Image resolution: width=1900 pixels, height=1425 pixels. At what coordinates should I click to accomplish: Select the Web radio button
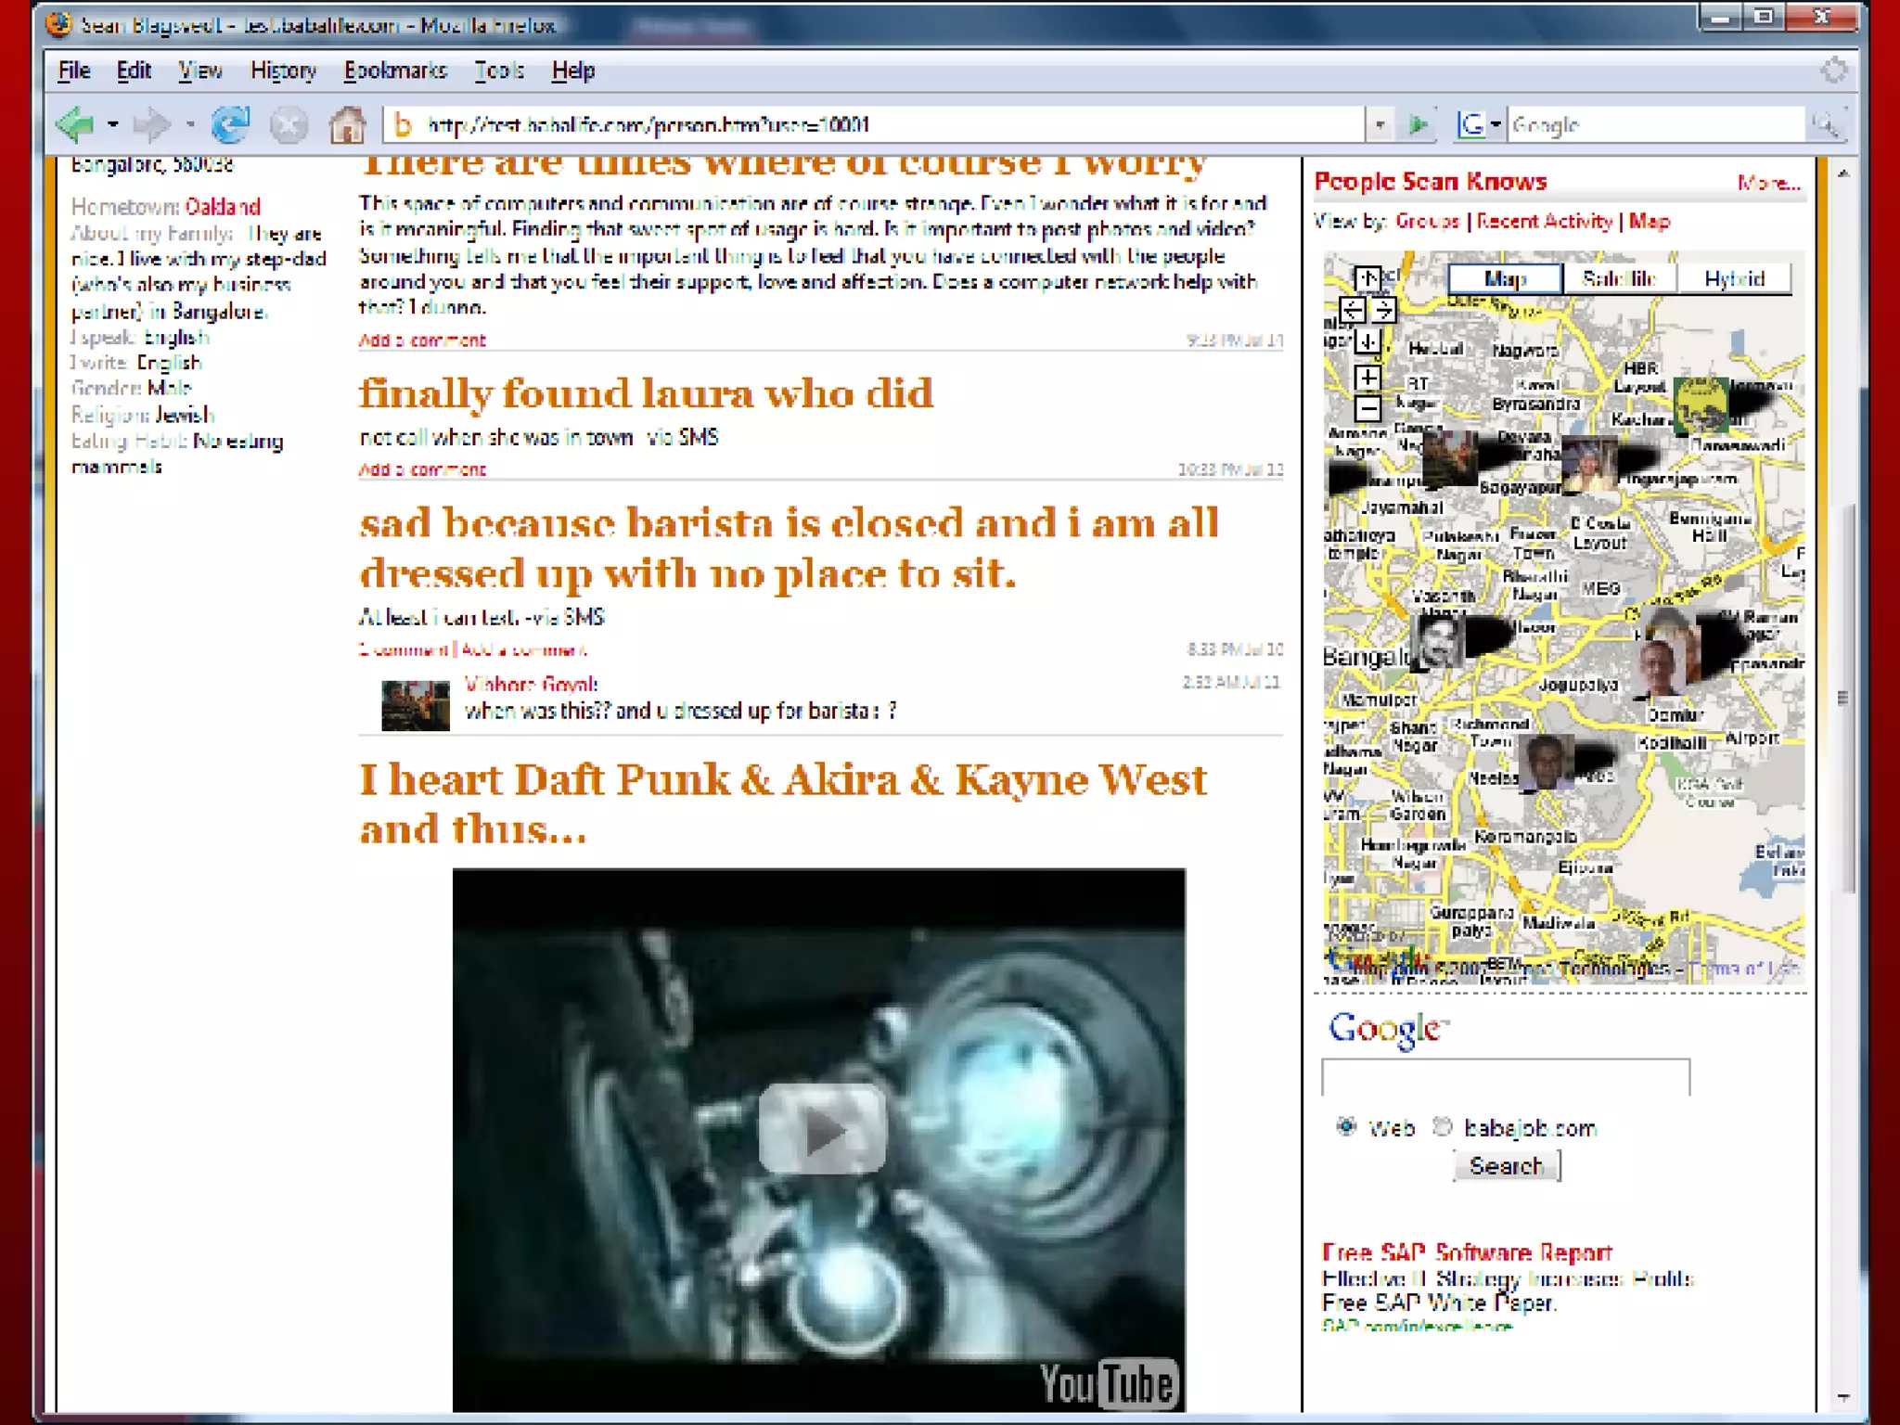pos(1346,1126)
